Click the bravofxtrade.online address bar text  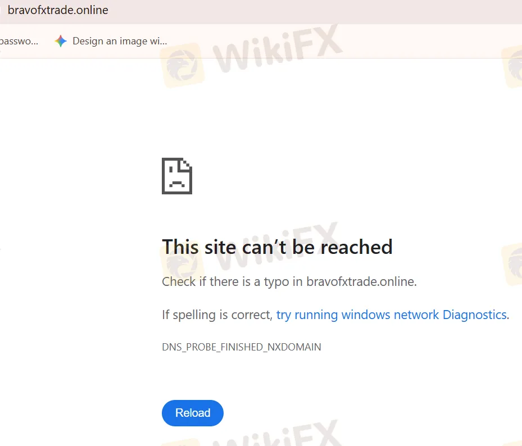pyautogui.click(x=58, y=10)
